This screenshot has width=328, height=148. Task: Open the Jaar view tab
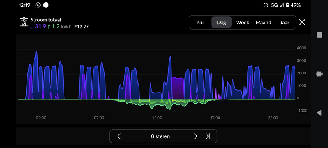click(285, 23)
